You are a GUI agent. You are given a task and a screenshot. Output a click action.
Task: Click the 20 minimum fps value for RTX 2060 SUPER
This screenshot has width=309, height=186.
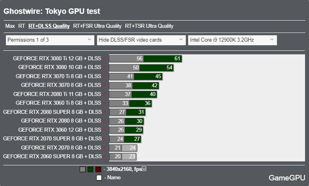click(117, 157)
